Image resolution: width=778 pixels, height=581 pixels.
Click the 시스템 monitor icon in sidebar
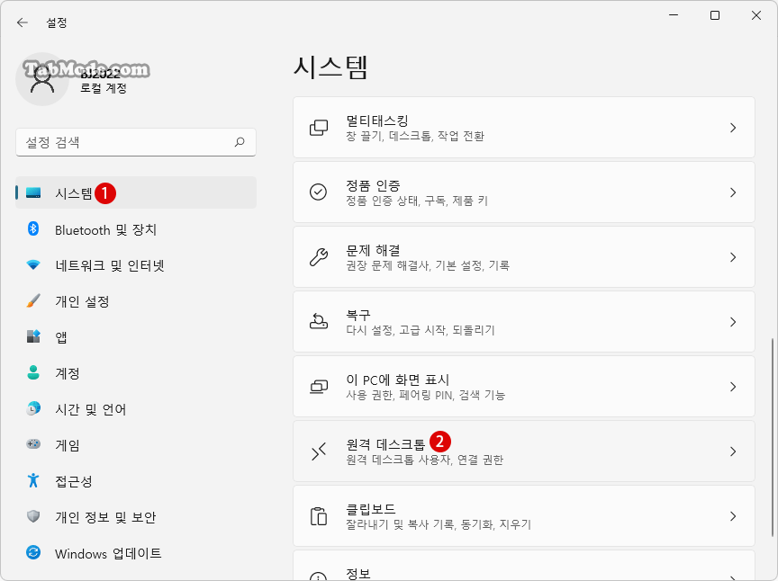33,192
